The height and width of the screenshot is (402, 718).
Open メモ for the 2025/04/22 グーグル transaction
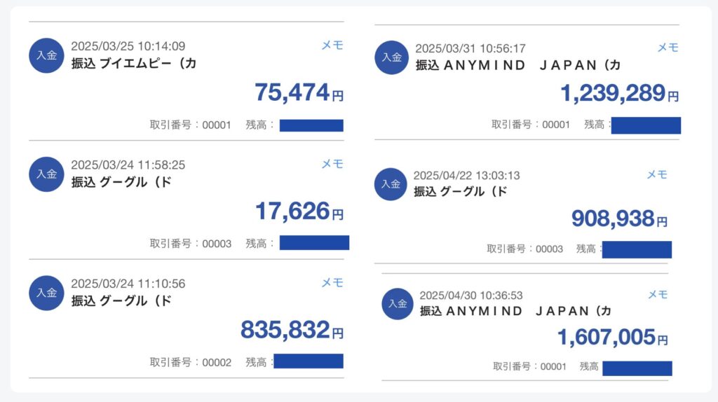click(657, 174)
